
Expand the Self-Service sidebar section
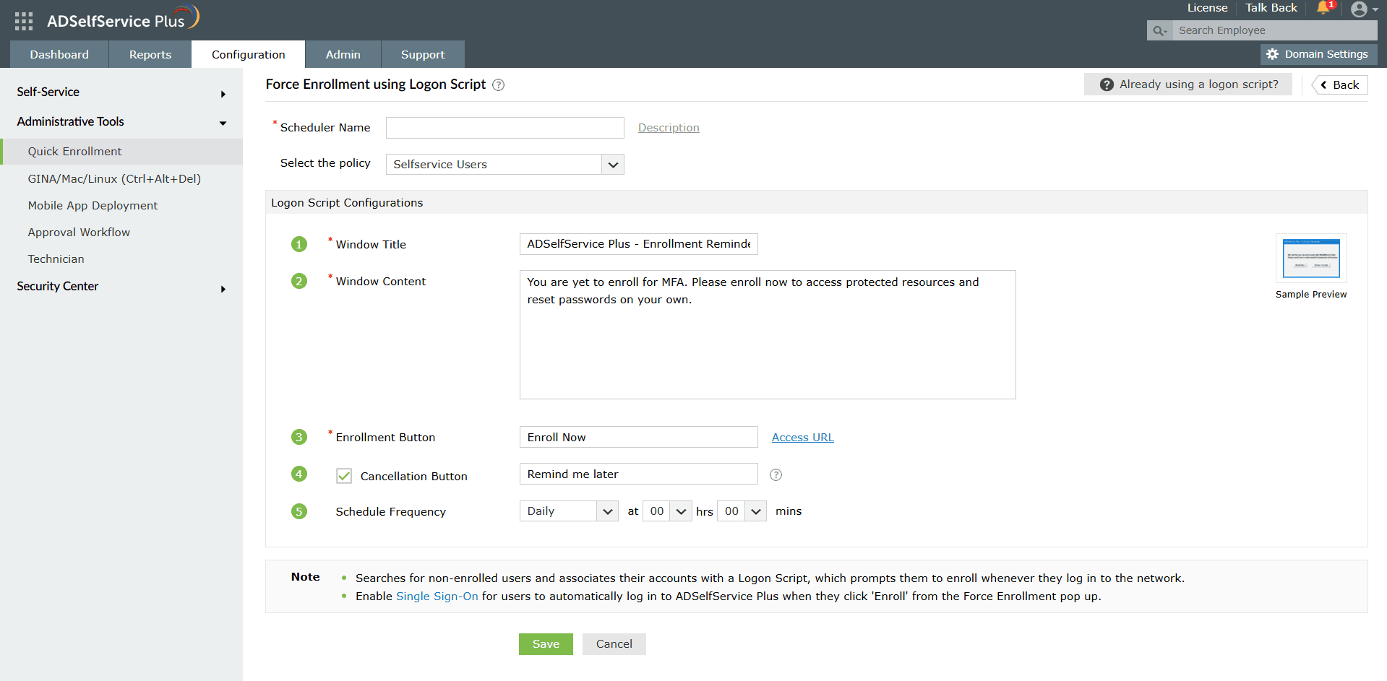[x=121, y=92]
